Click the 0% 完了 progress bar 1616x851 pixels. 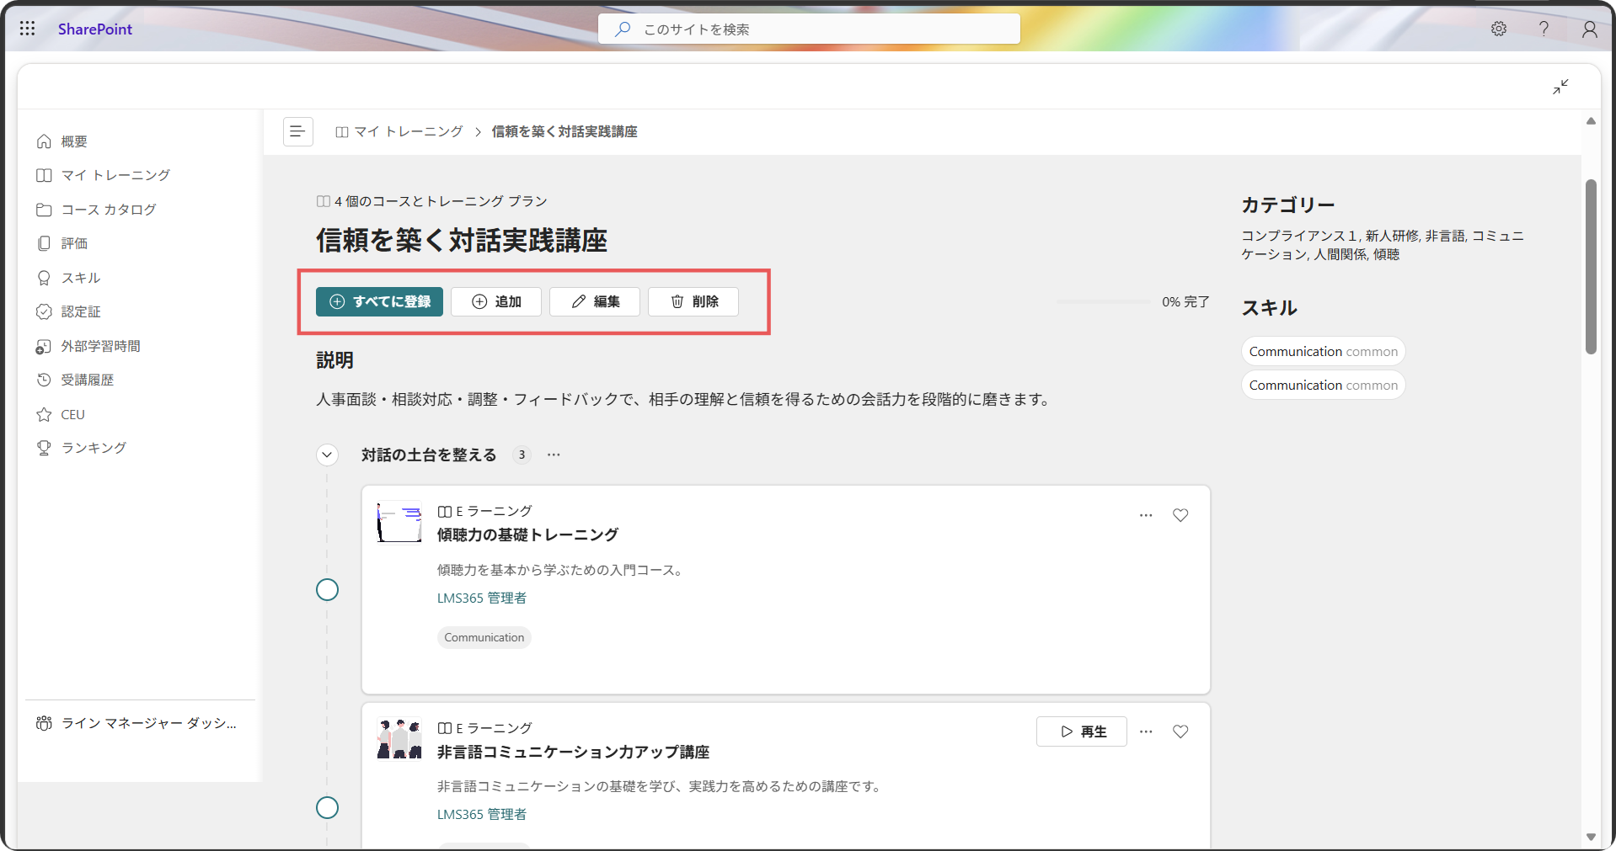pyautogui.click(x=1104, y=301)
